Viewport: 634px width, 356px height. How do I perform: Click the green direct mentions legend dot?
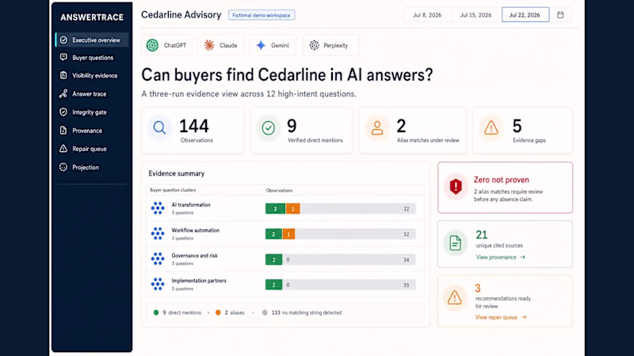pyautogui.click(x=156, y=312)
